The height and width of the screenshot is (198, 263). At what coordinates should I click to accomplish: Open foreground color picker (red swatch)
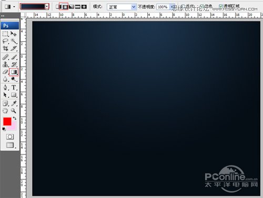(x=7, y=122)
